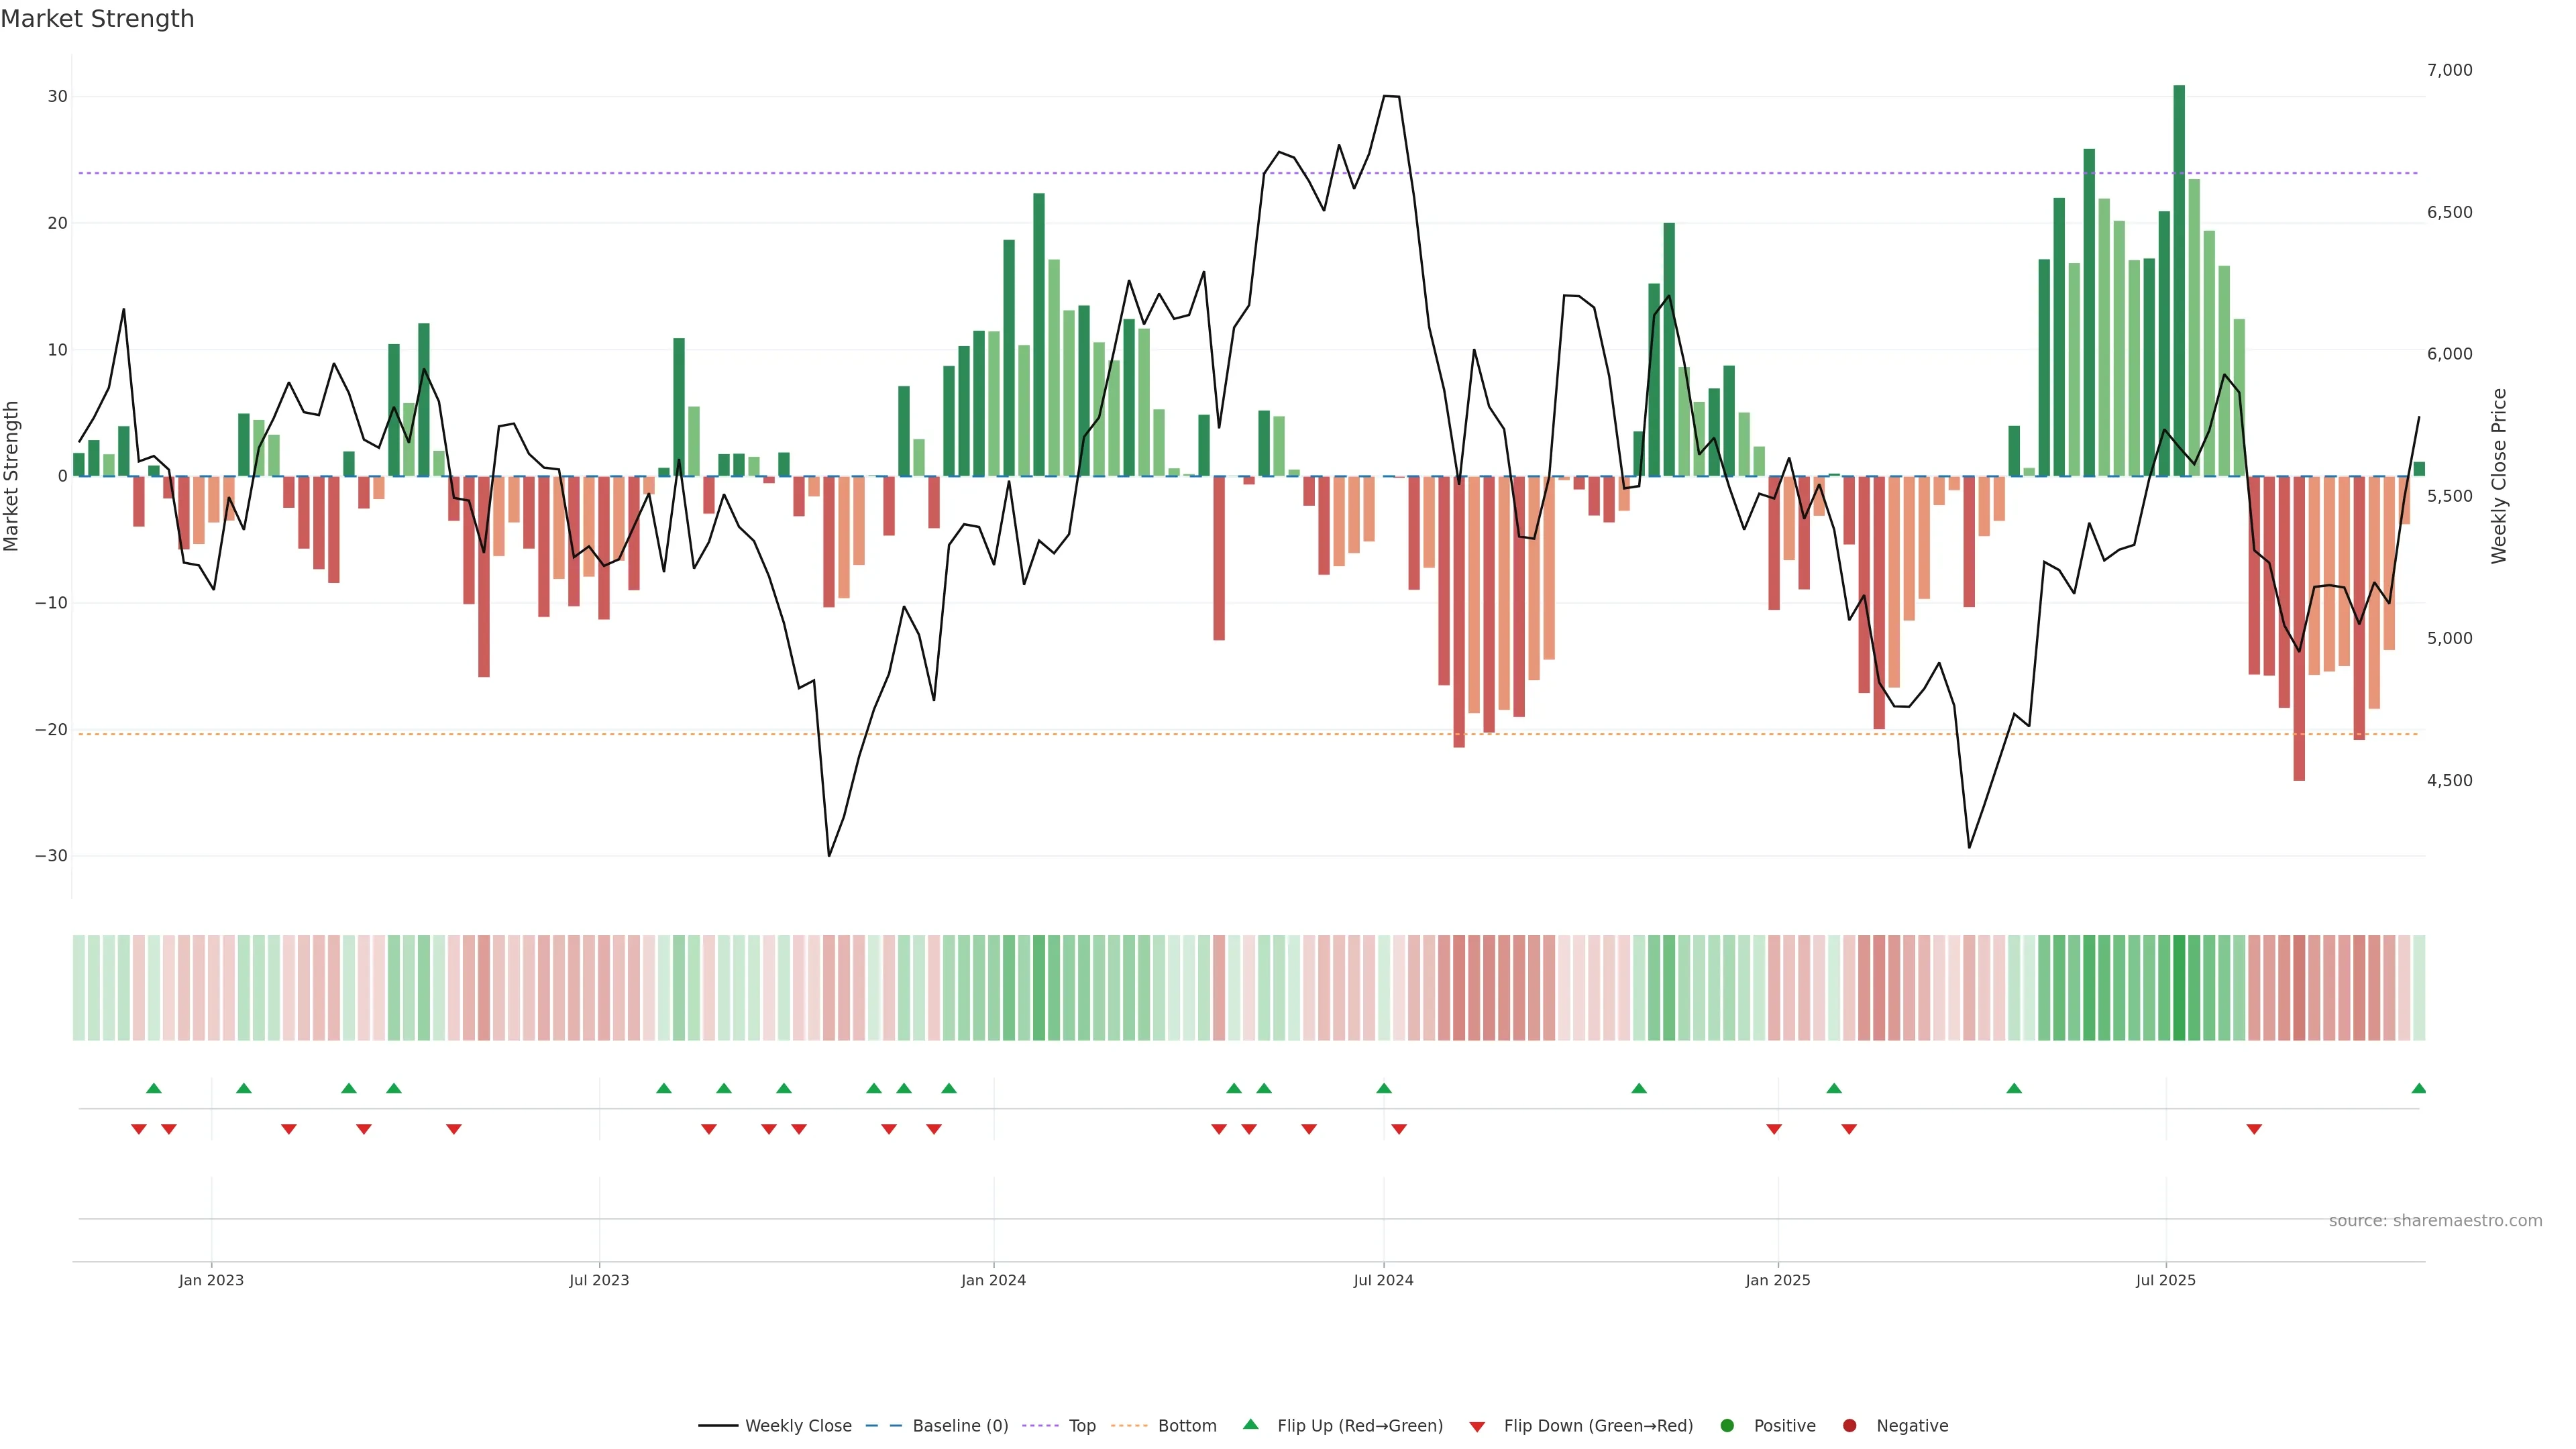
Task: Click the leftmost red flip-down triangle marker
Action: point(139,1129)
